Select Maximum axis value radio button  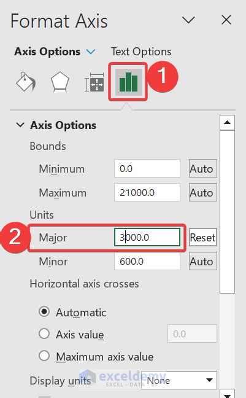tap(44, 356)
